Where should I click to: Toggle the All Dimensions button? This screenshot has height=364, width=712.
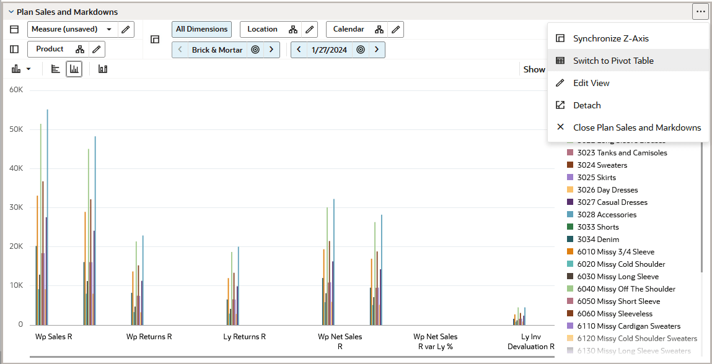[x=201, y=30]
